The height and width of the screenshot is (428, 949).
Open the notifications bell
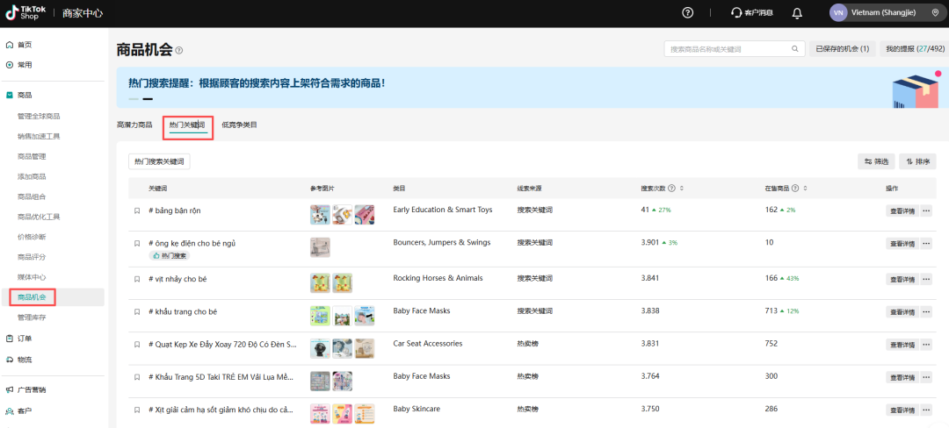click(797, 12)
